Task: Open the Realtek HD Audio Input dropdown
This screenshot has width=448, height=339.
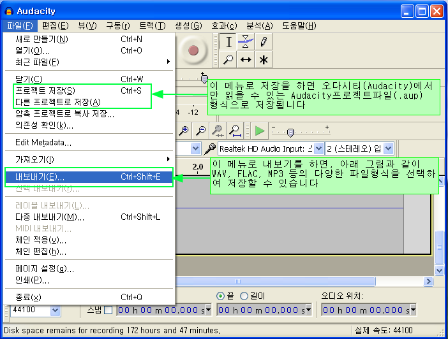Action: (x=318, y=148)
